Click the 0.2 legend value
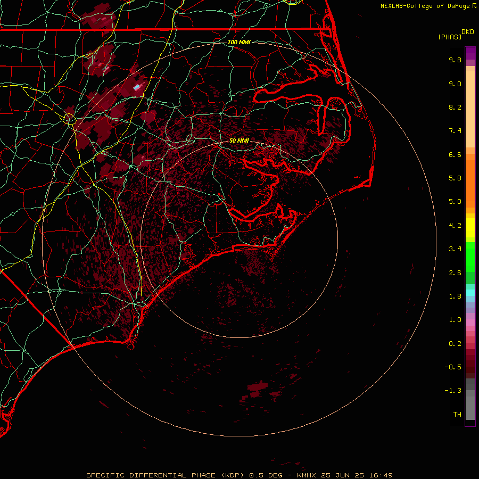 455,344
